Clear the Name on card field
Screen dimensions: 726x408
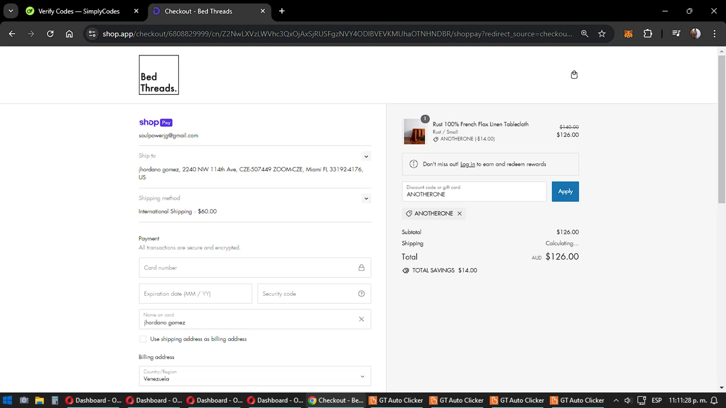[x=361, y=319]
